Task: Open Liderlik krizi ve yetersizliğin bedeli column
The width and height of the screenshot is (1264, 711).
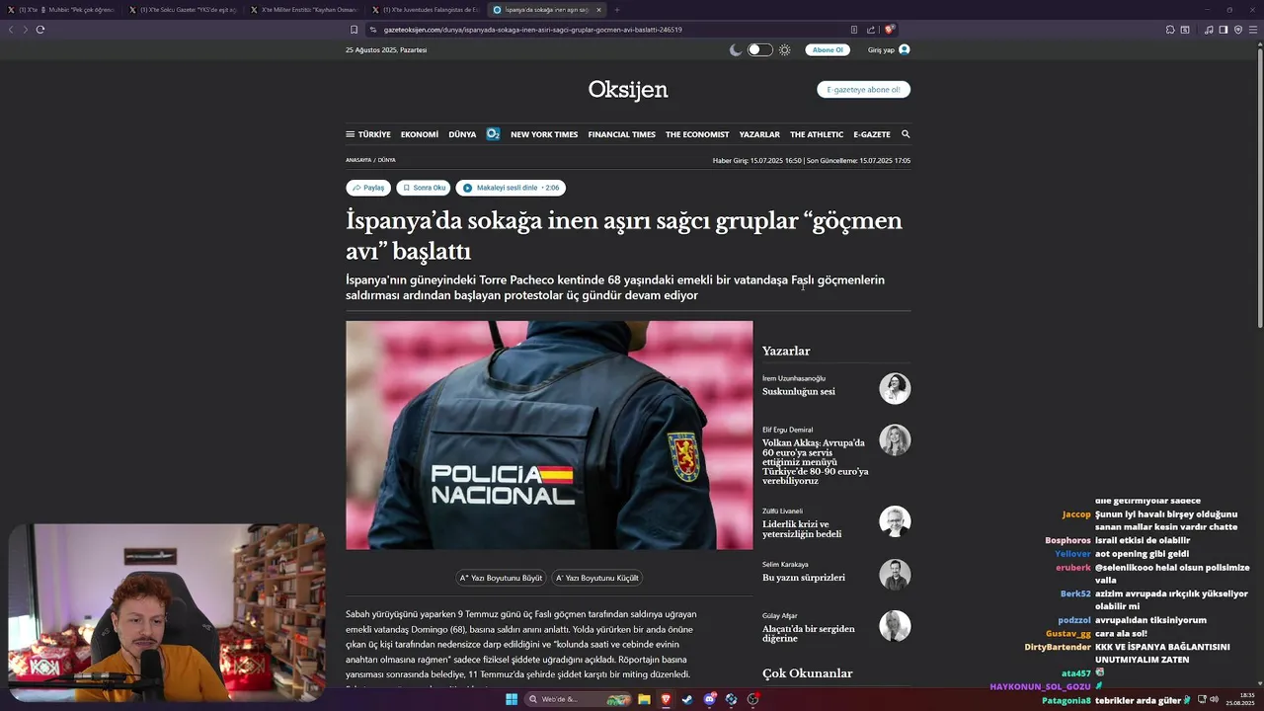Action: 802,529
